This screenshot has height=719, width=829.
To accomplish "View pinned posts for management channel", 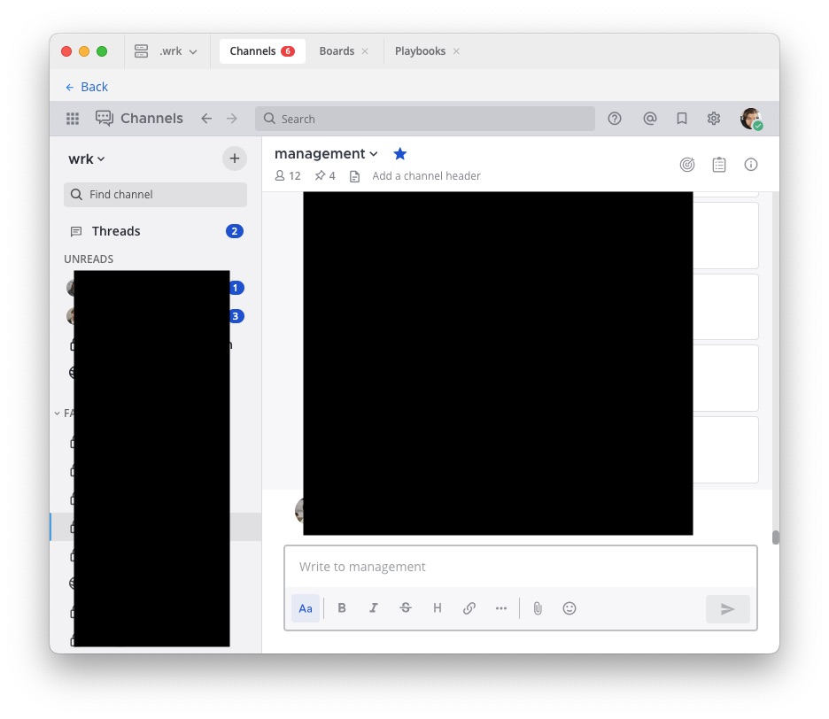I will (x=324, y=175).
